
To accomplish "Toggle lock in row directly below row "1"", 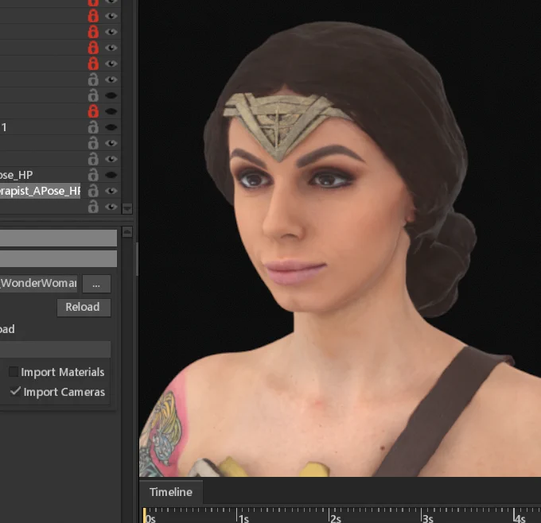I will pyautogui.click(x=93, y=143).
